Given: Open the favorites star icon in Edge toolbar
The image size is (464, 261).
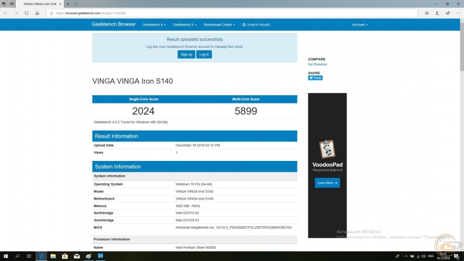Looking at the screenshot, I should [x=426, y=13].
